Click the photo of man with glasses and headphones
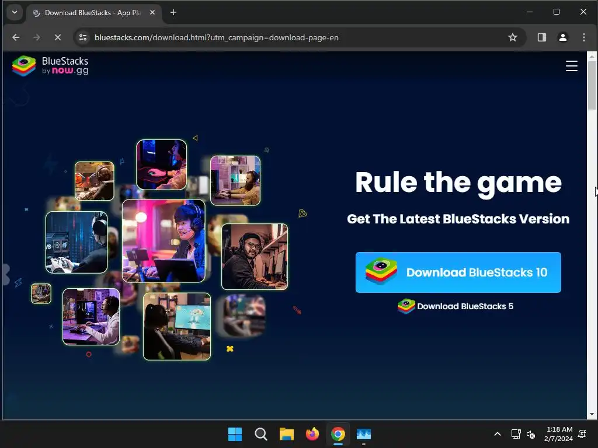This screenshot has height=448, width=598. (255, 257)
